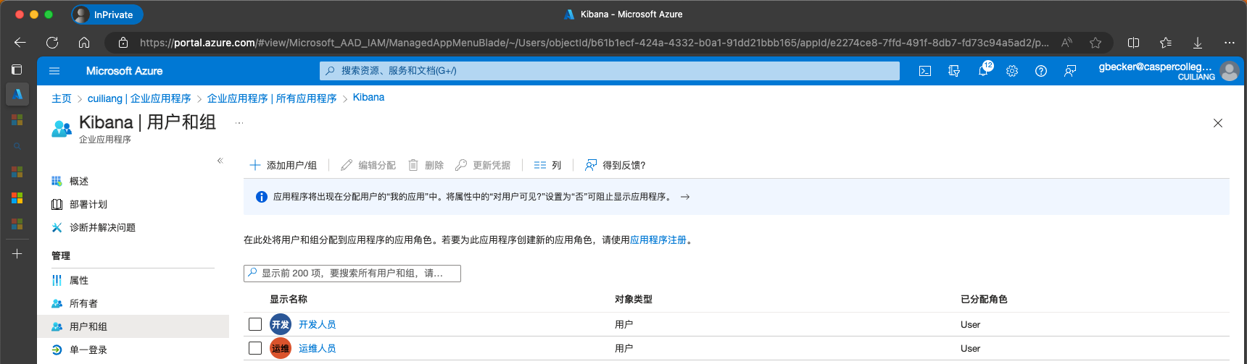Sort by the 已分配角色 column header
The image size is (1247, 364).
(x=984, y=299)
